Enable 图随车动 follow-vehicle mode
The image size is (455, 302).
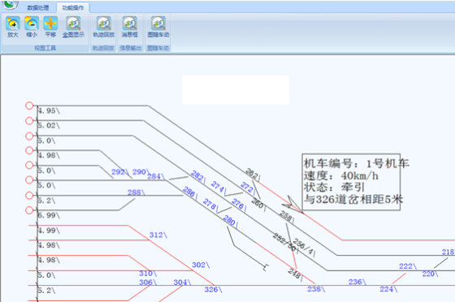(x=158, y=27)
